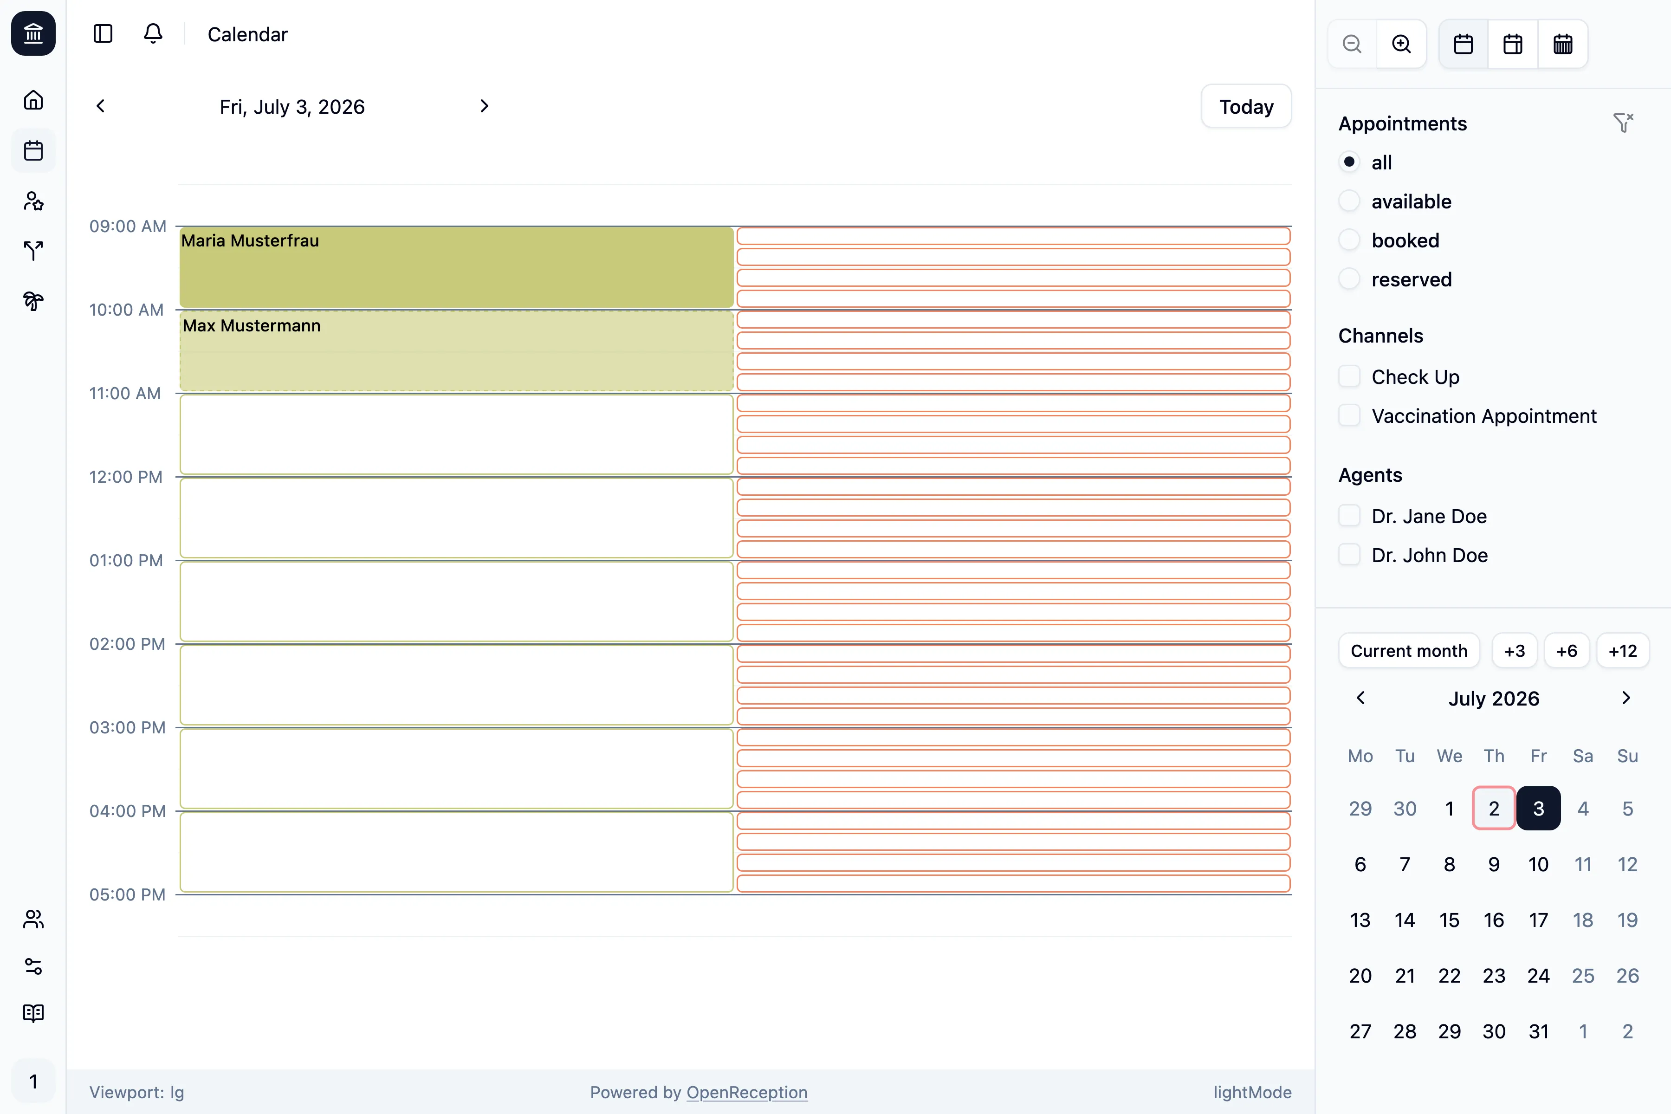Open the sliders settings icon in sidebar
Image resolution: width=1671 pixels, height=1114 pixels.
pyautogui.click(x=33, y=966)
